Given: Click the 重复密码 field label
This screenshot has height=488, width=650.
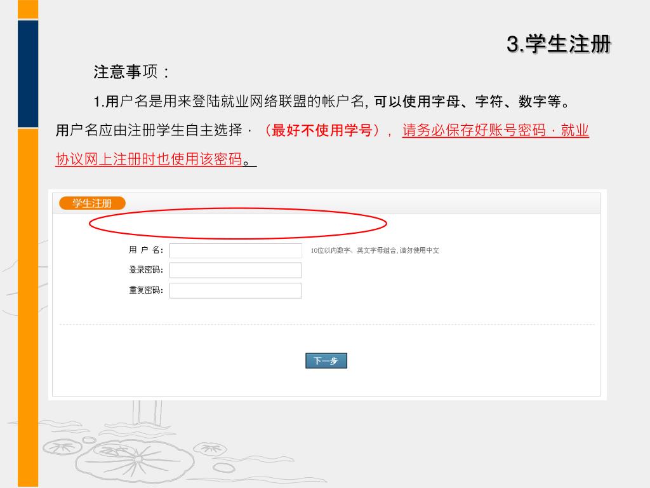Looking at the screenshot, I should click(x=146, y=290).
